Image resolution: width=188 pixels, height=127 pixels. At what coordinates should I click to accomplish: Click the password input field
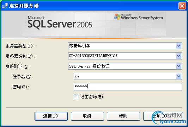pos(128,87)
